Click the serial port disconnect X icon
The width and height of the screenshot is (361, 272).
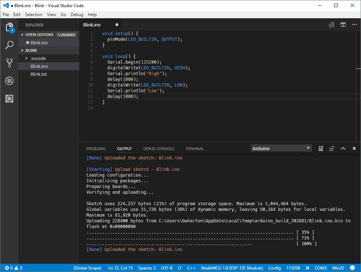click(307, 268)
